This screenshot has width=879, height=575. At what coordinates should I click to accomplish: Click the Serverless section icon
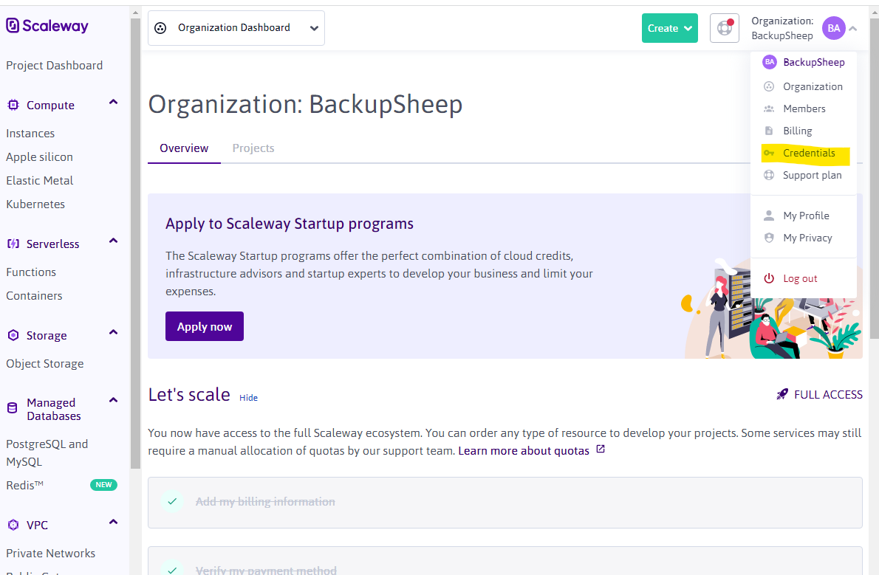point(13,244)
